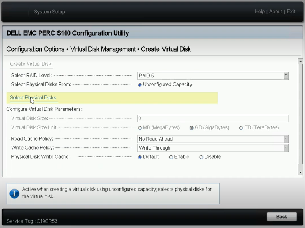
Task: Click the Back button
Action: 282,216
